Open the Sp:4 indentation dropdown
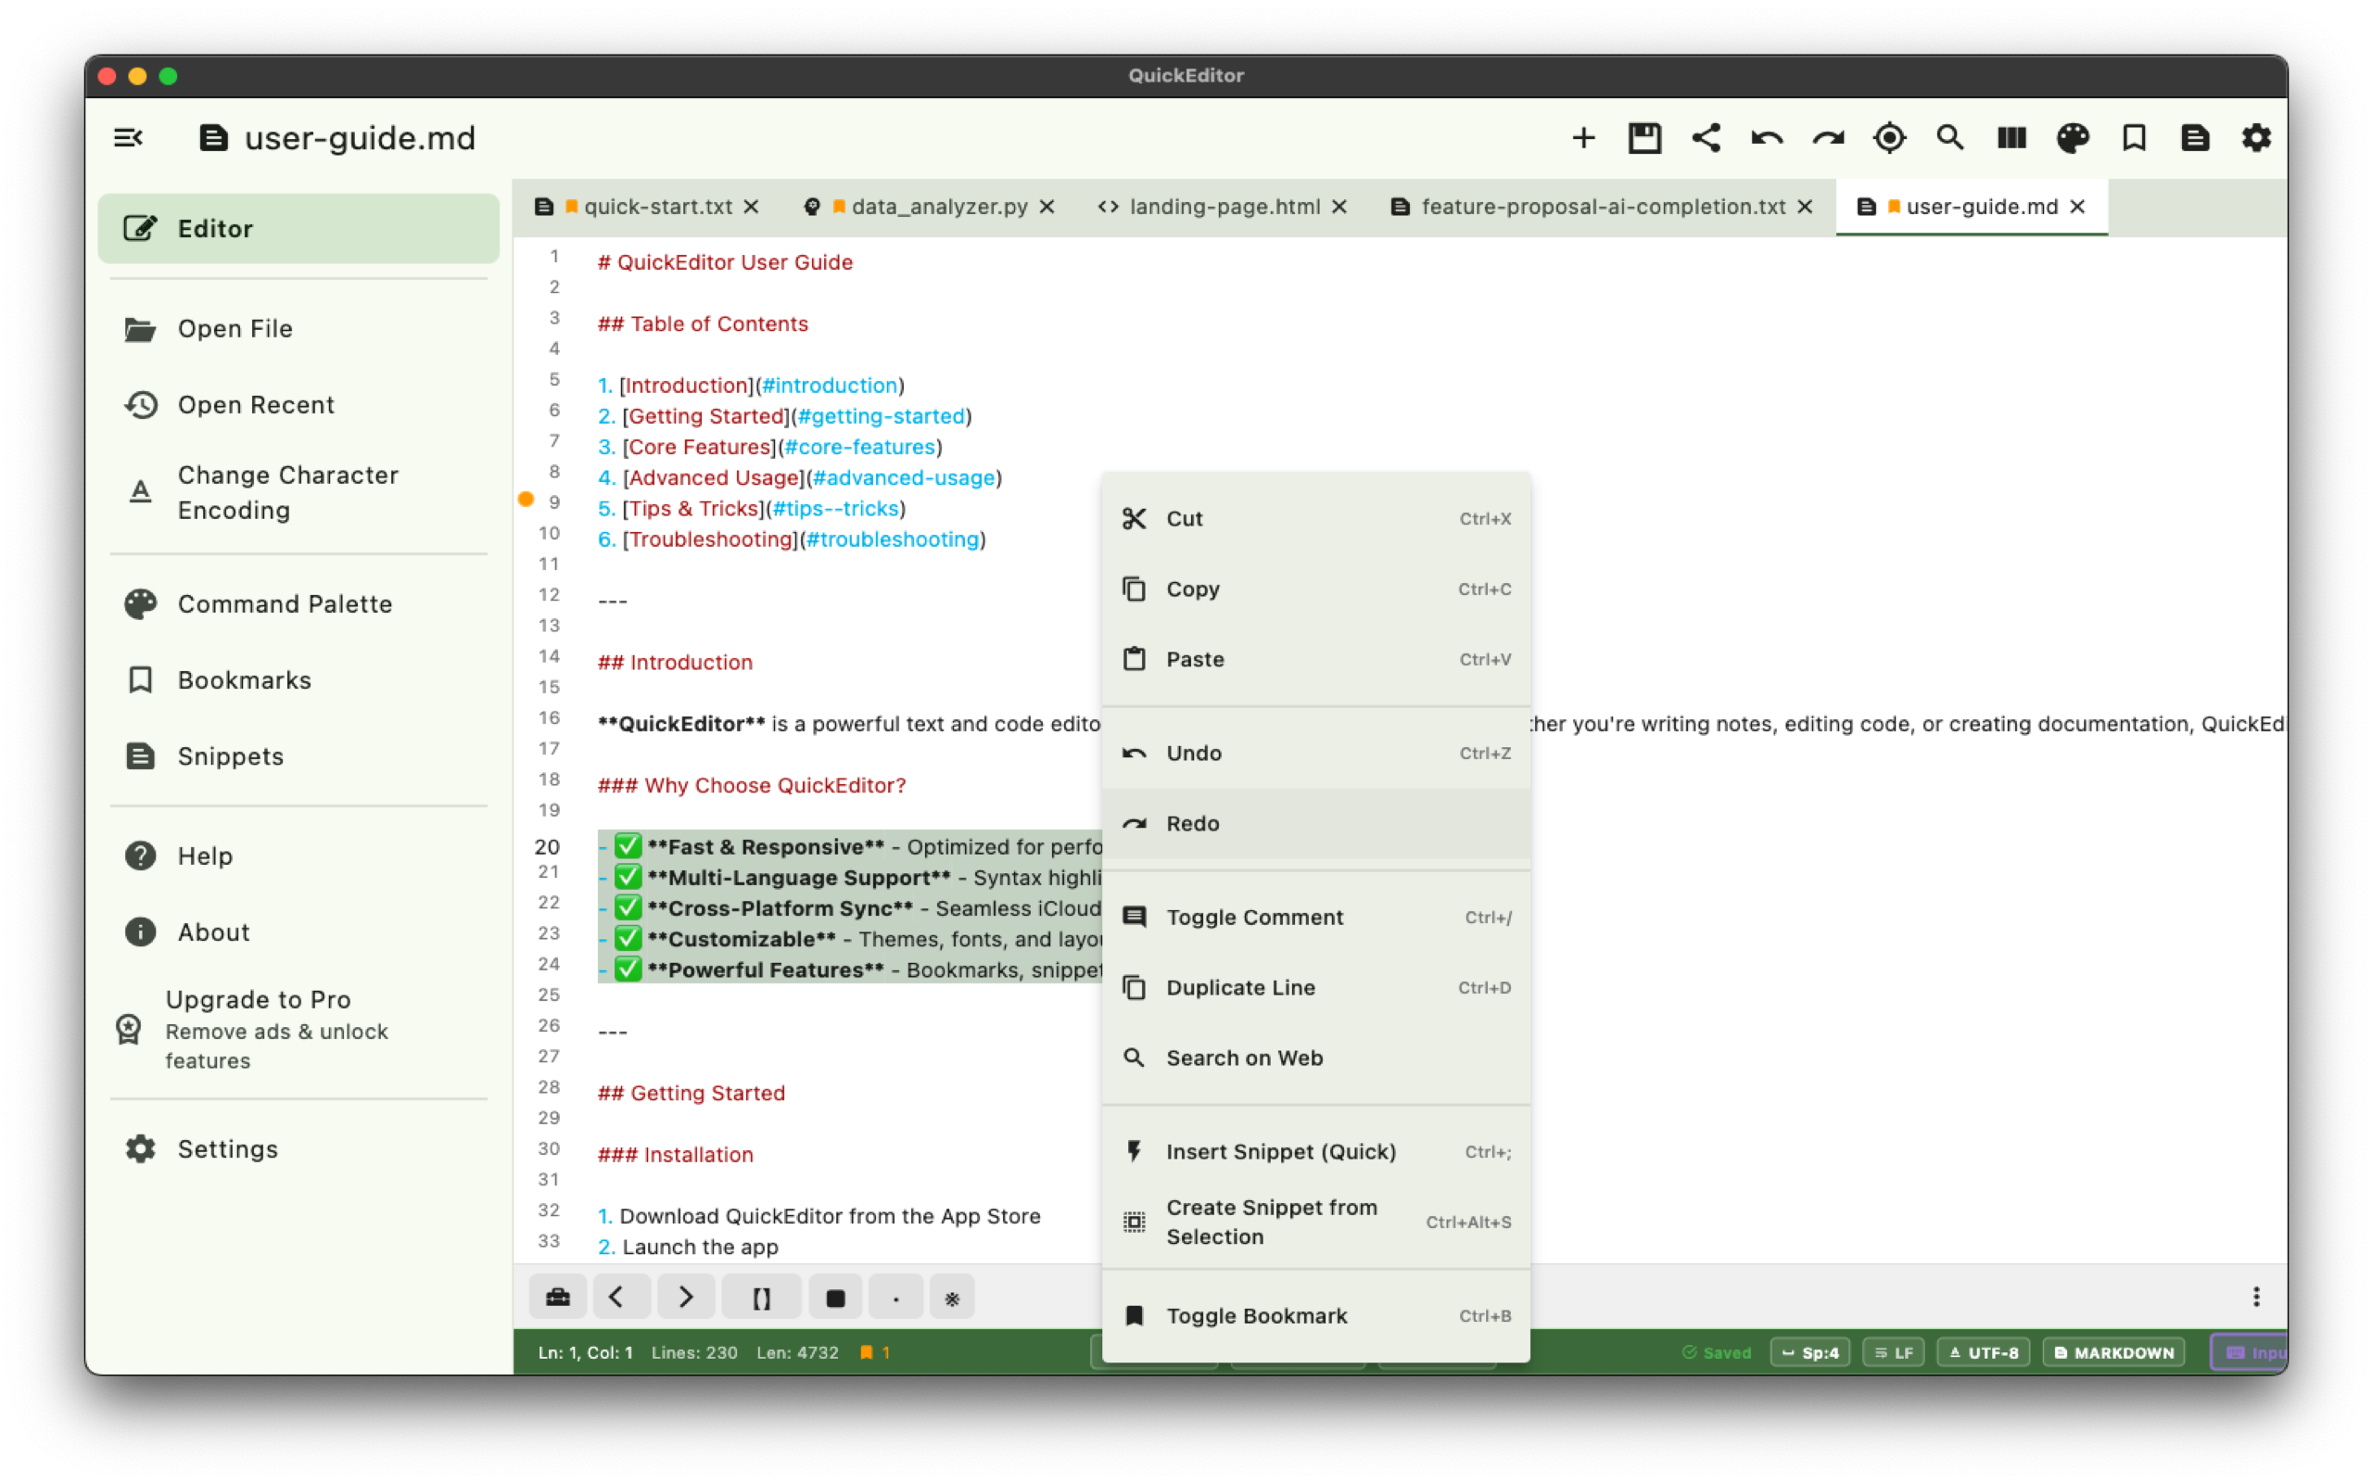Image resolution: width=2373 pixels, height=1483 pixels. pyautogui.click(x=1809, y=1351)
